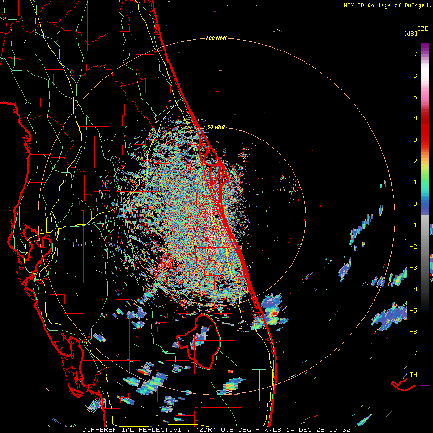Click the -2 dB value on color scale
The height and width of the screenshot is (433, 433).
[x=413, y=246]
